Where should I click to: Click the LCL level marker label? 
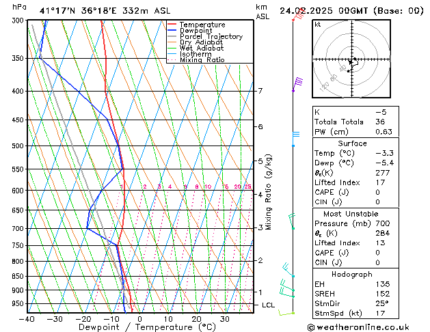pyautogui.click(x=268, y=305)
